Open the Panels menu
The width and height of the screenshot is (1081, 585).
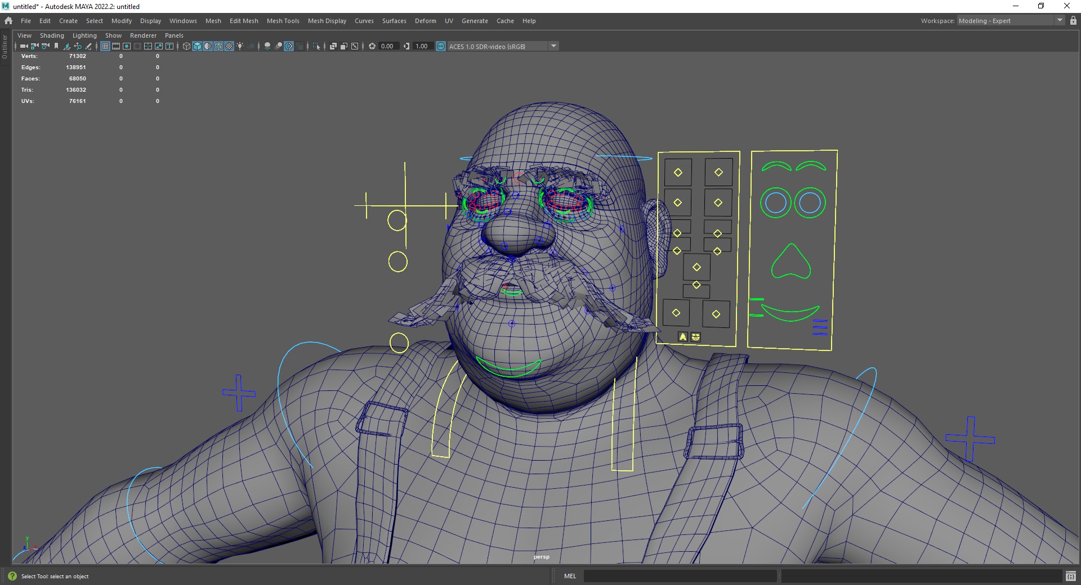174,35
